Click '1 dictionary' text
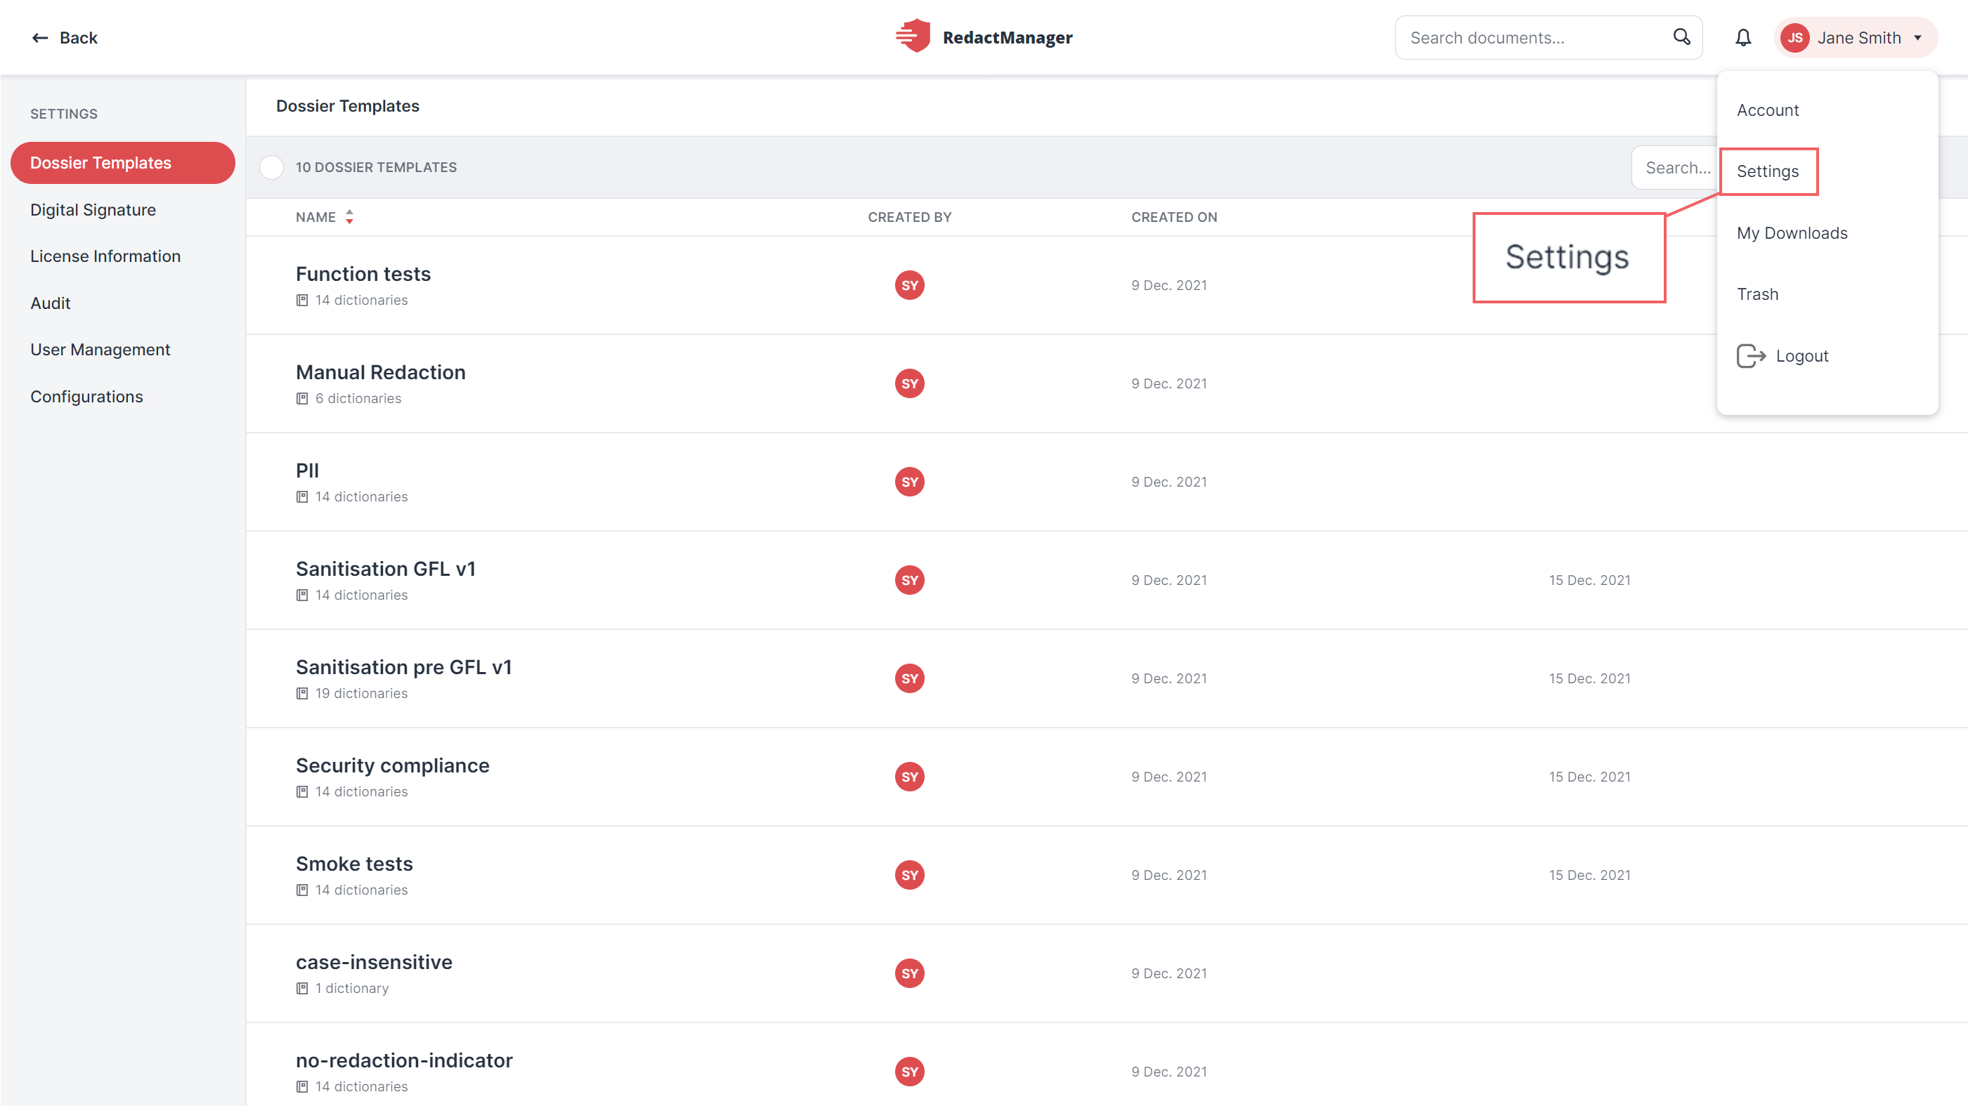 tap(352, 988)
